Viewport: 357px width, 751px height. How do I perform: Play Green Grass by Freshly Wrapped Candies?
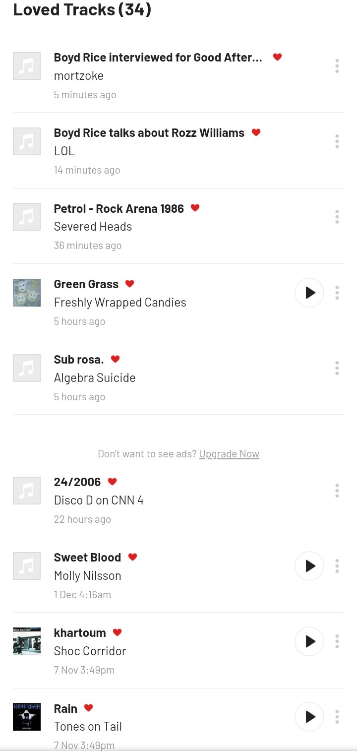tap(309, 293)
